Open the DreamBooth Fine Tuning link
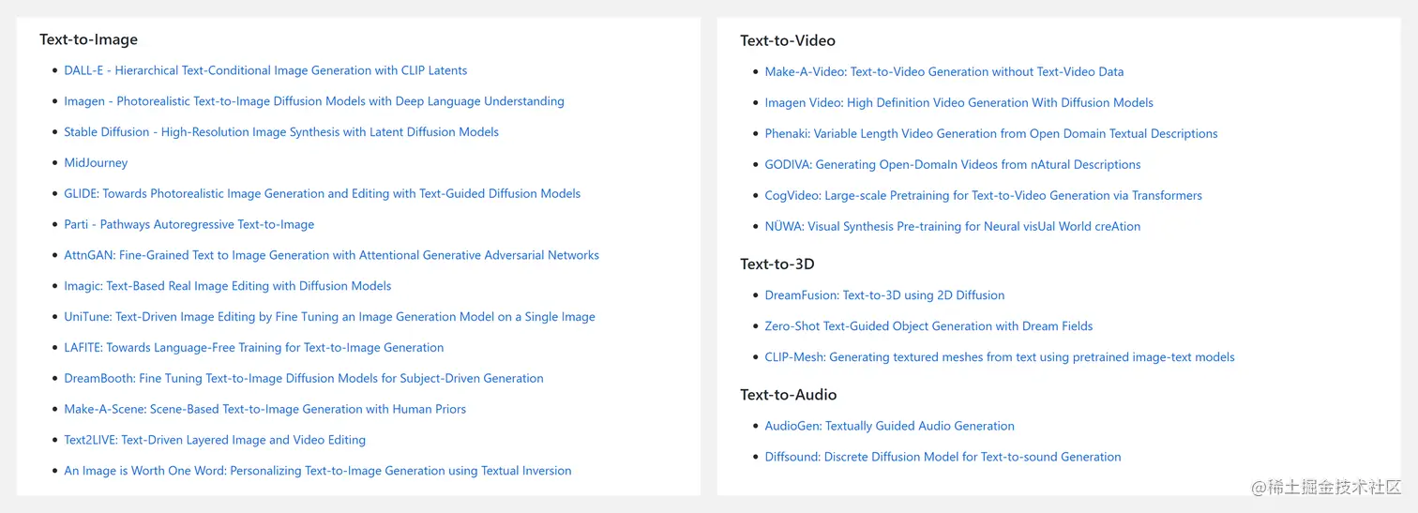This screenshot has height=513, width=1418. point(304,379)
